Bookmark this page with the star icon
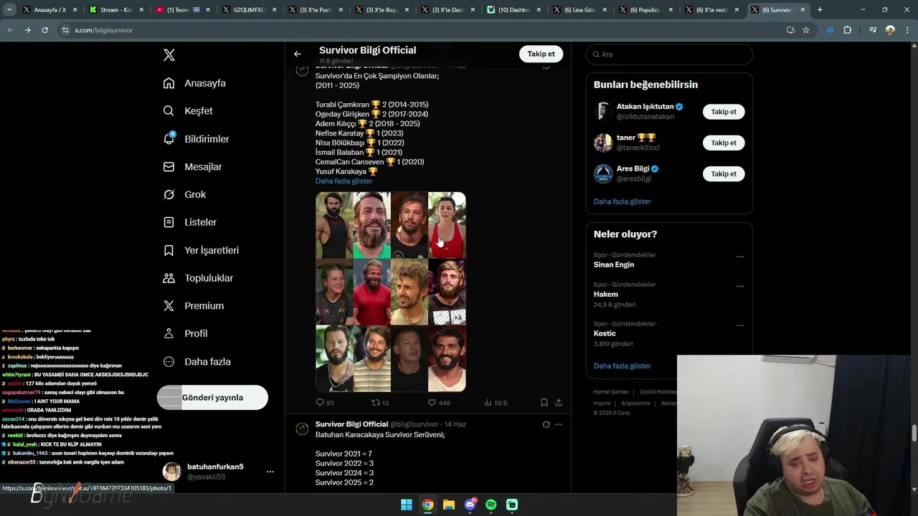Image resolution: width=918 pixels, height=516 pixels. click(x=806, y=30)
